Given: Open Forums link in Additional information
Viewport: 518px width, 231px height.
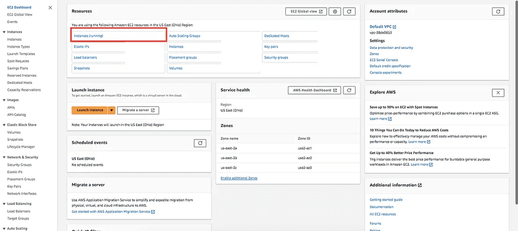Looking at the screenshot, I should [x=375, y=223].
